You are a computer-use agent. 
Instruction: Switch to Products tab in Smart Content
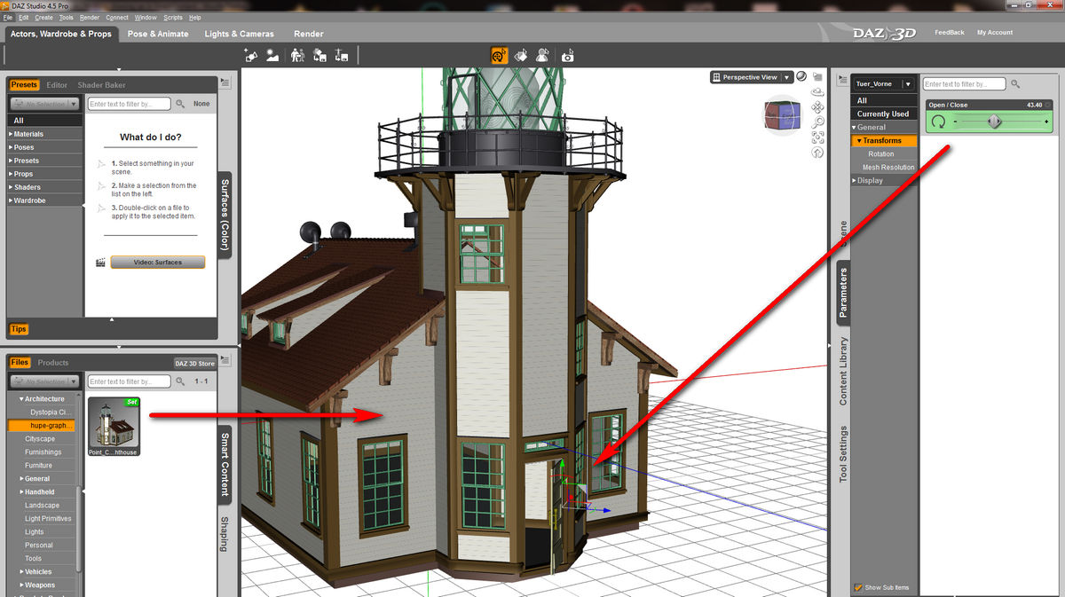click(53, 363)
